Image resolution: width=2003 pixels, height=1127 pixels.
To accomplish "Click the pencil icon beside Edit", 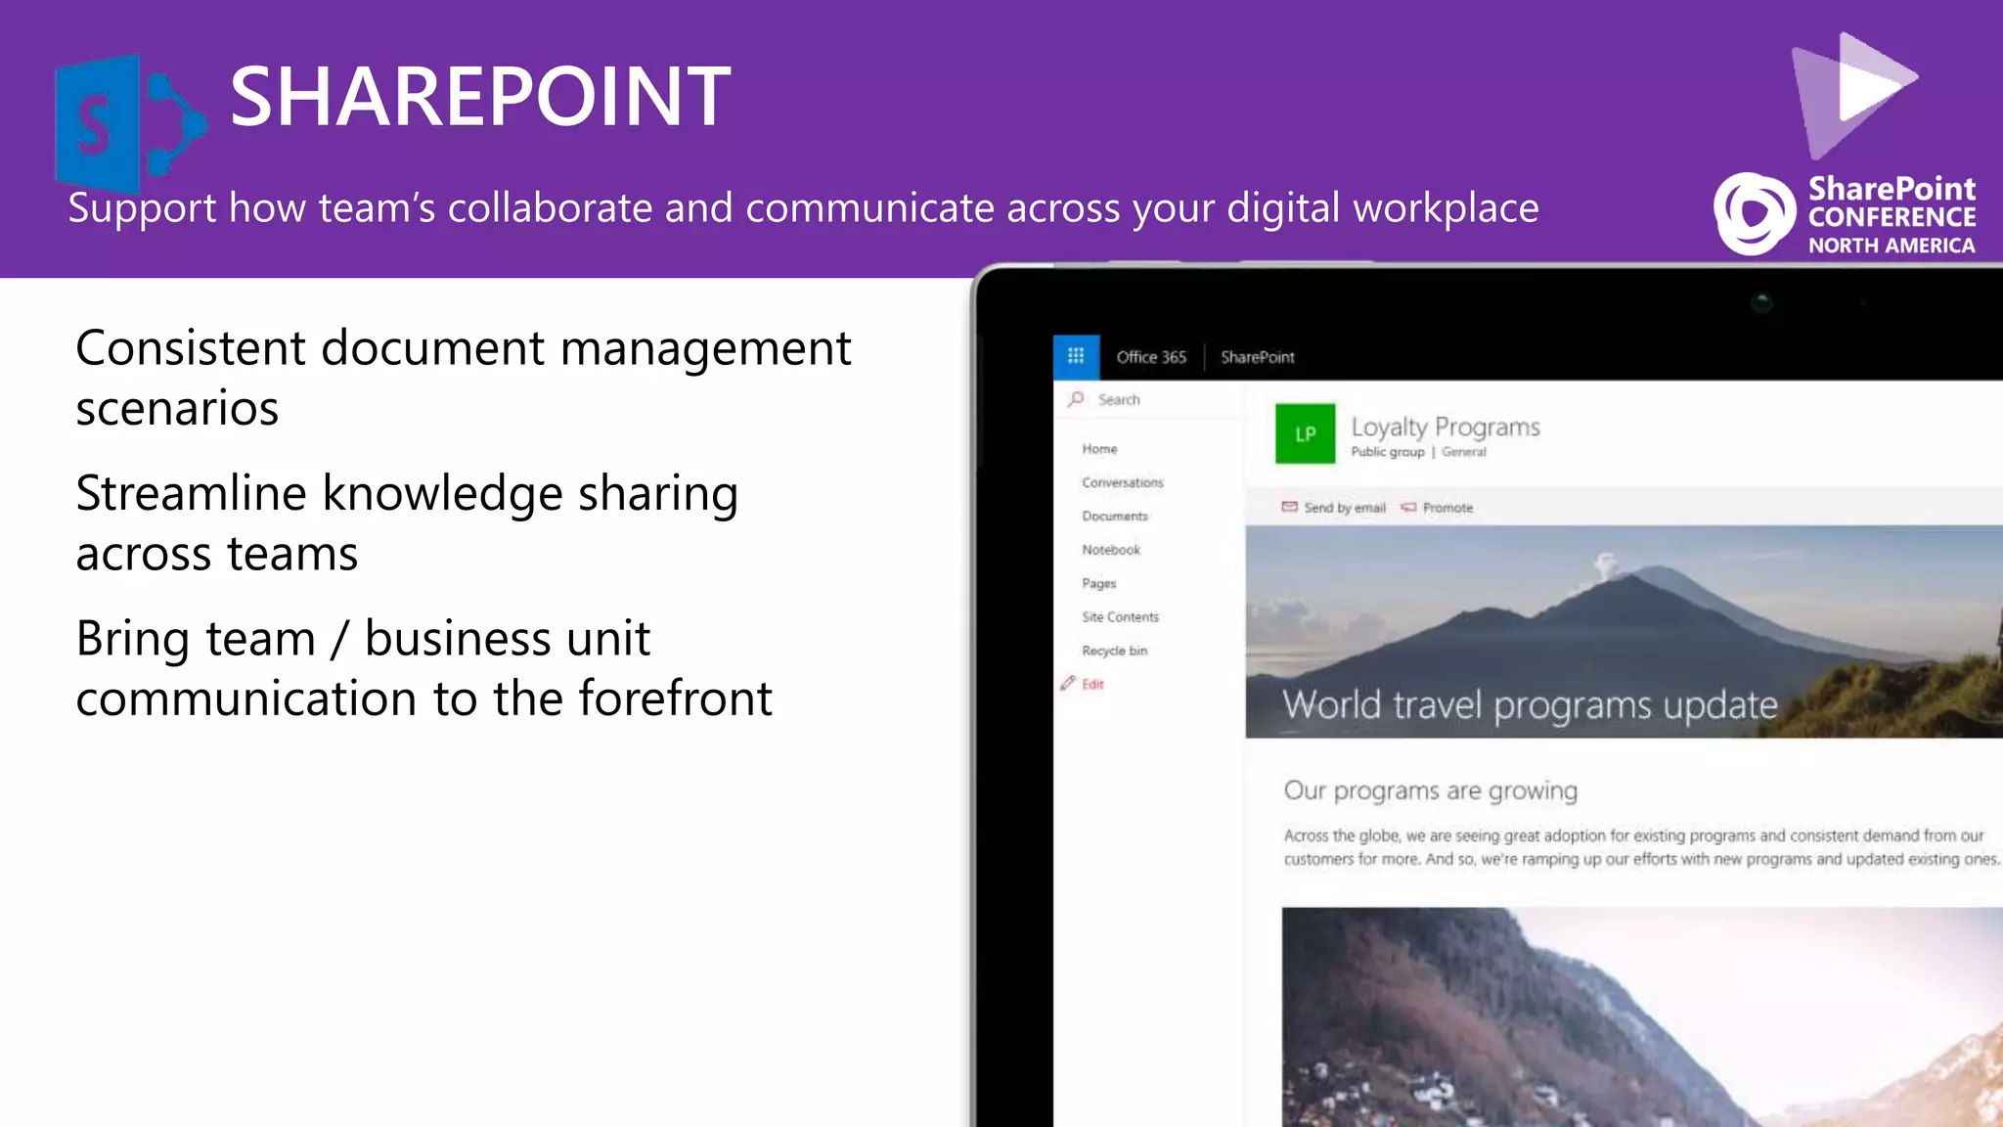I will tap(1067, 683).
